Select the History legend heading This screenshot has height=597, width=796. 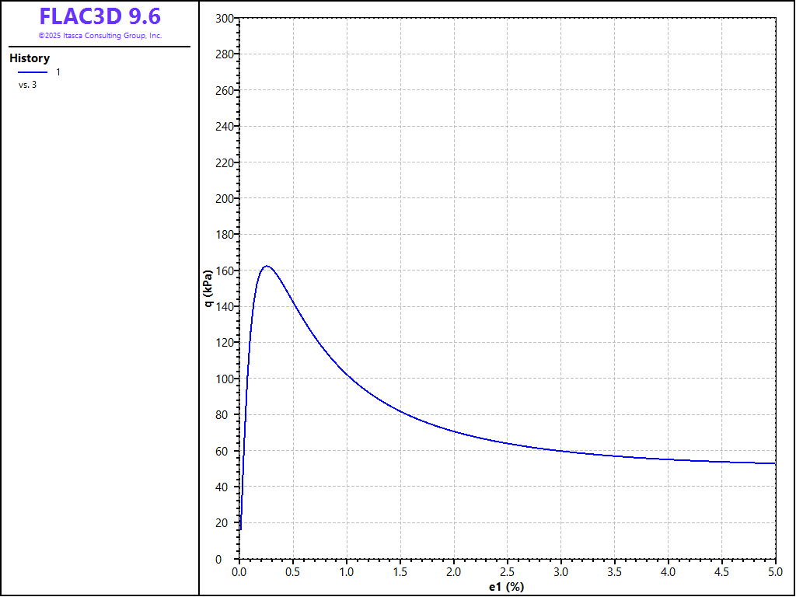click(x=30, y=58)
